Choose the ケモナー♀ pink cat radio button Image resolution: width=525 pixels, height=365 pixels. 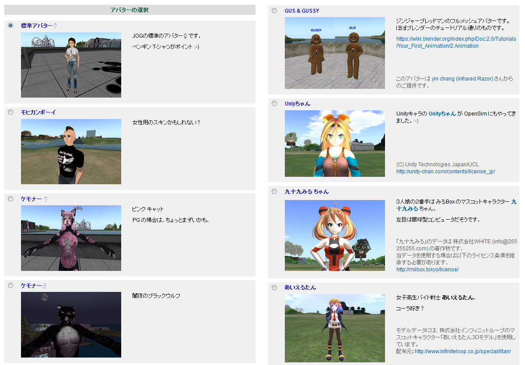(x=10, y=199)
